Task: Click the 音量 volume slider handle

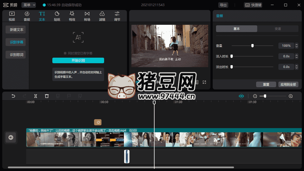Action: (252, 46)
